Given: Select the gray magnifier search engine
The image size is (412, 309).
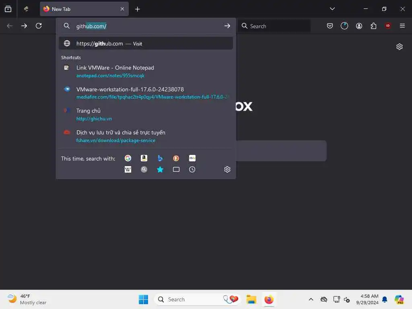Looking at the screenshot, I should pyautogui.click(x=144, y=169).
